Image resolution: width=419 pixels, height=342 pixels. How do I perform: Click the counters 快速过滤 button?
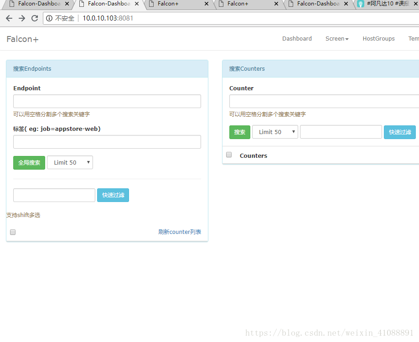coord(400,132)
